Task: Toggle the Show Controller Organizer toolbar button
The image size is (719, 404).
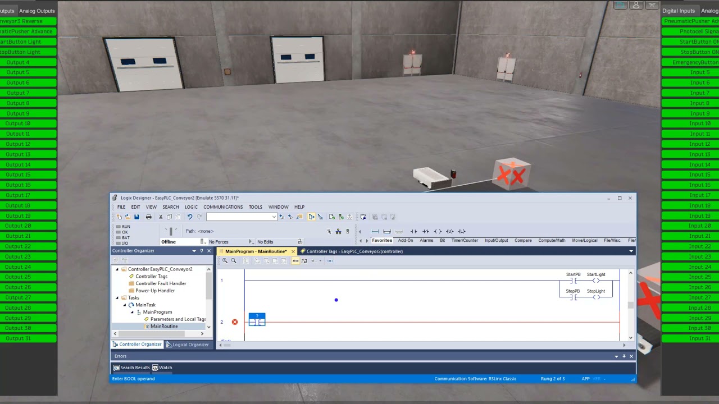Action: click(x=312, y=217)
